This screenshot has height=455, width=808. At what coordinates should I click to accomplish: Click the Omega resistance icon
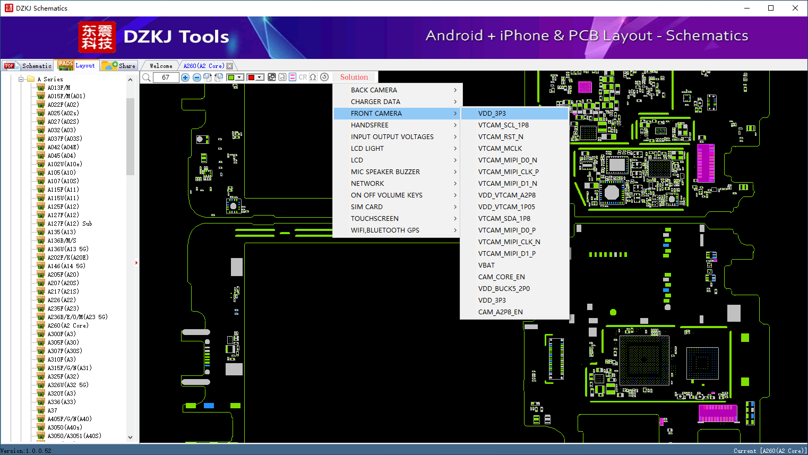tap(313, 78)
